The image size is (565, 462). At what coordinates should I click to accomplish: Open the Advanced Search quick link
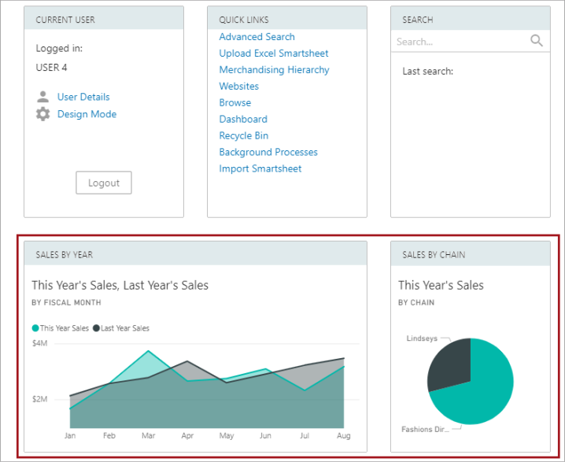[x=257, y=37]
